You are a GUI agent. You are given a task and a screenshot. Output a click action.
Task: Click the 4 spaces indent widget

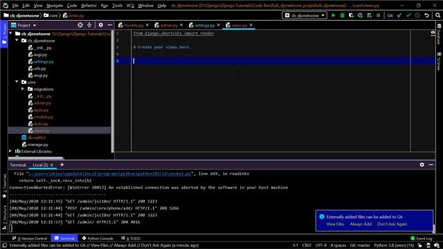click(338, 246)
